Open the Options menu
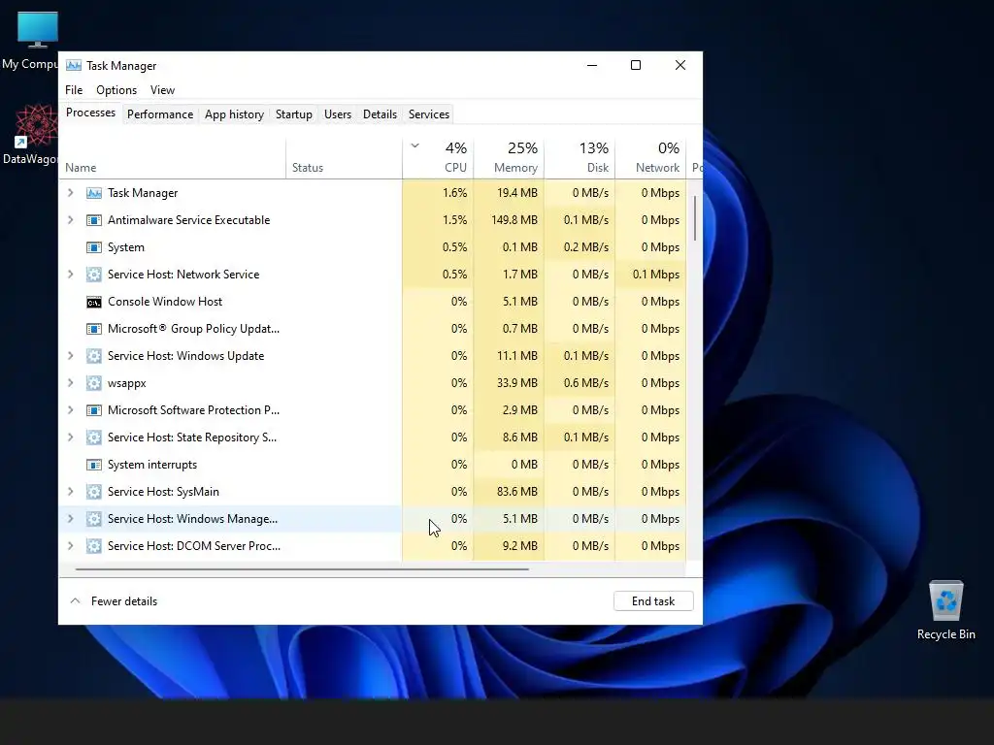 (x=116, y=90)
